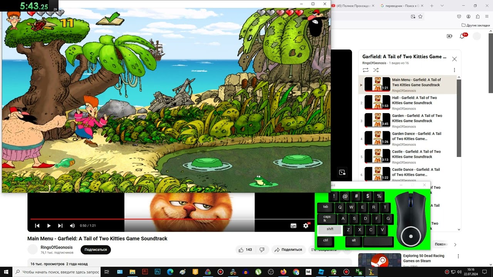Open the YouTube account avatar menu
The width and height of the screenshot is (493, 277).
tap(477, 36)
